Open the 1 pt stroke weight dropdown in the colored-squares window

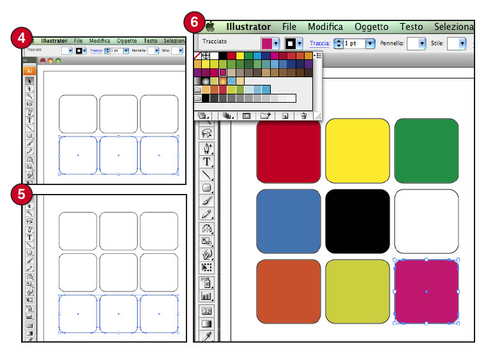pos(370,43)
